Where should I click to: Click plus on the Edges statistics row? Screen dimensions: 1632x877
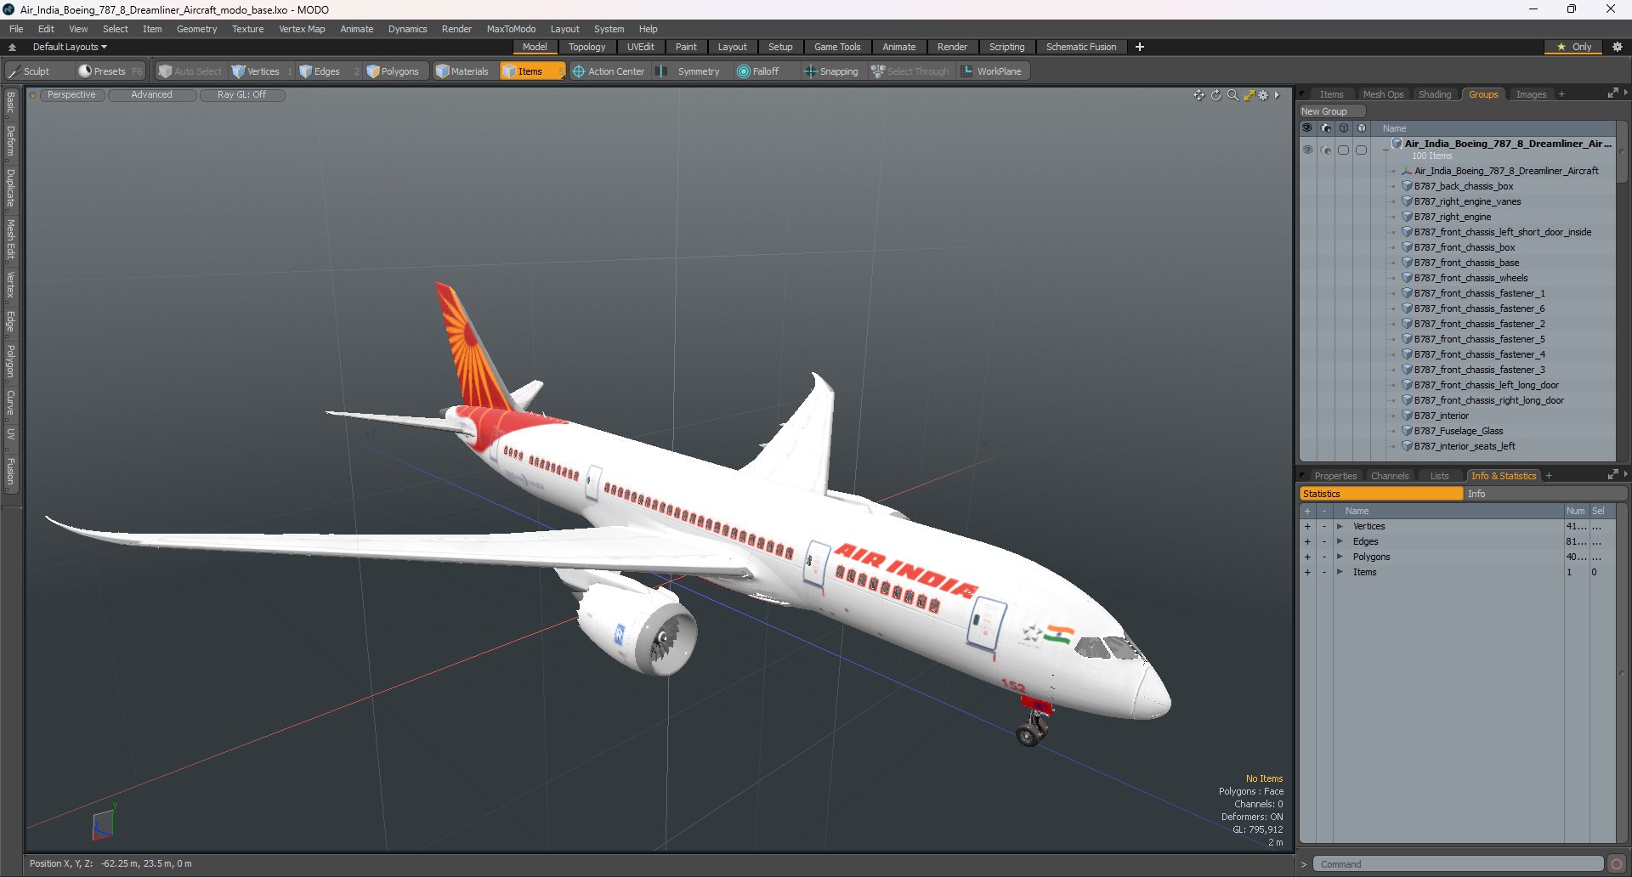[1307, 542]
